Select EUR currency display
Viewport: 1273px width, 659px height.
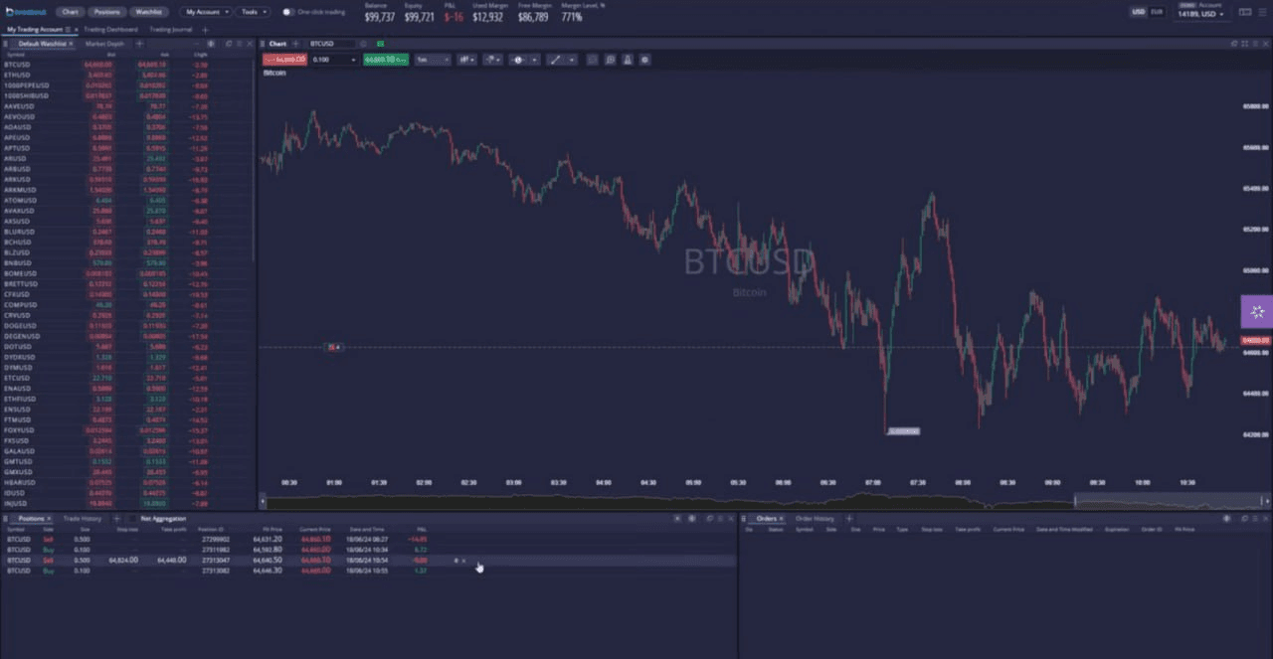pos(1157,12)
